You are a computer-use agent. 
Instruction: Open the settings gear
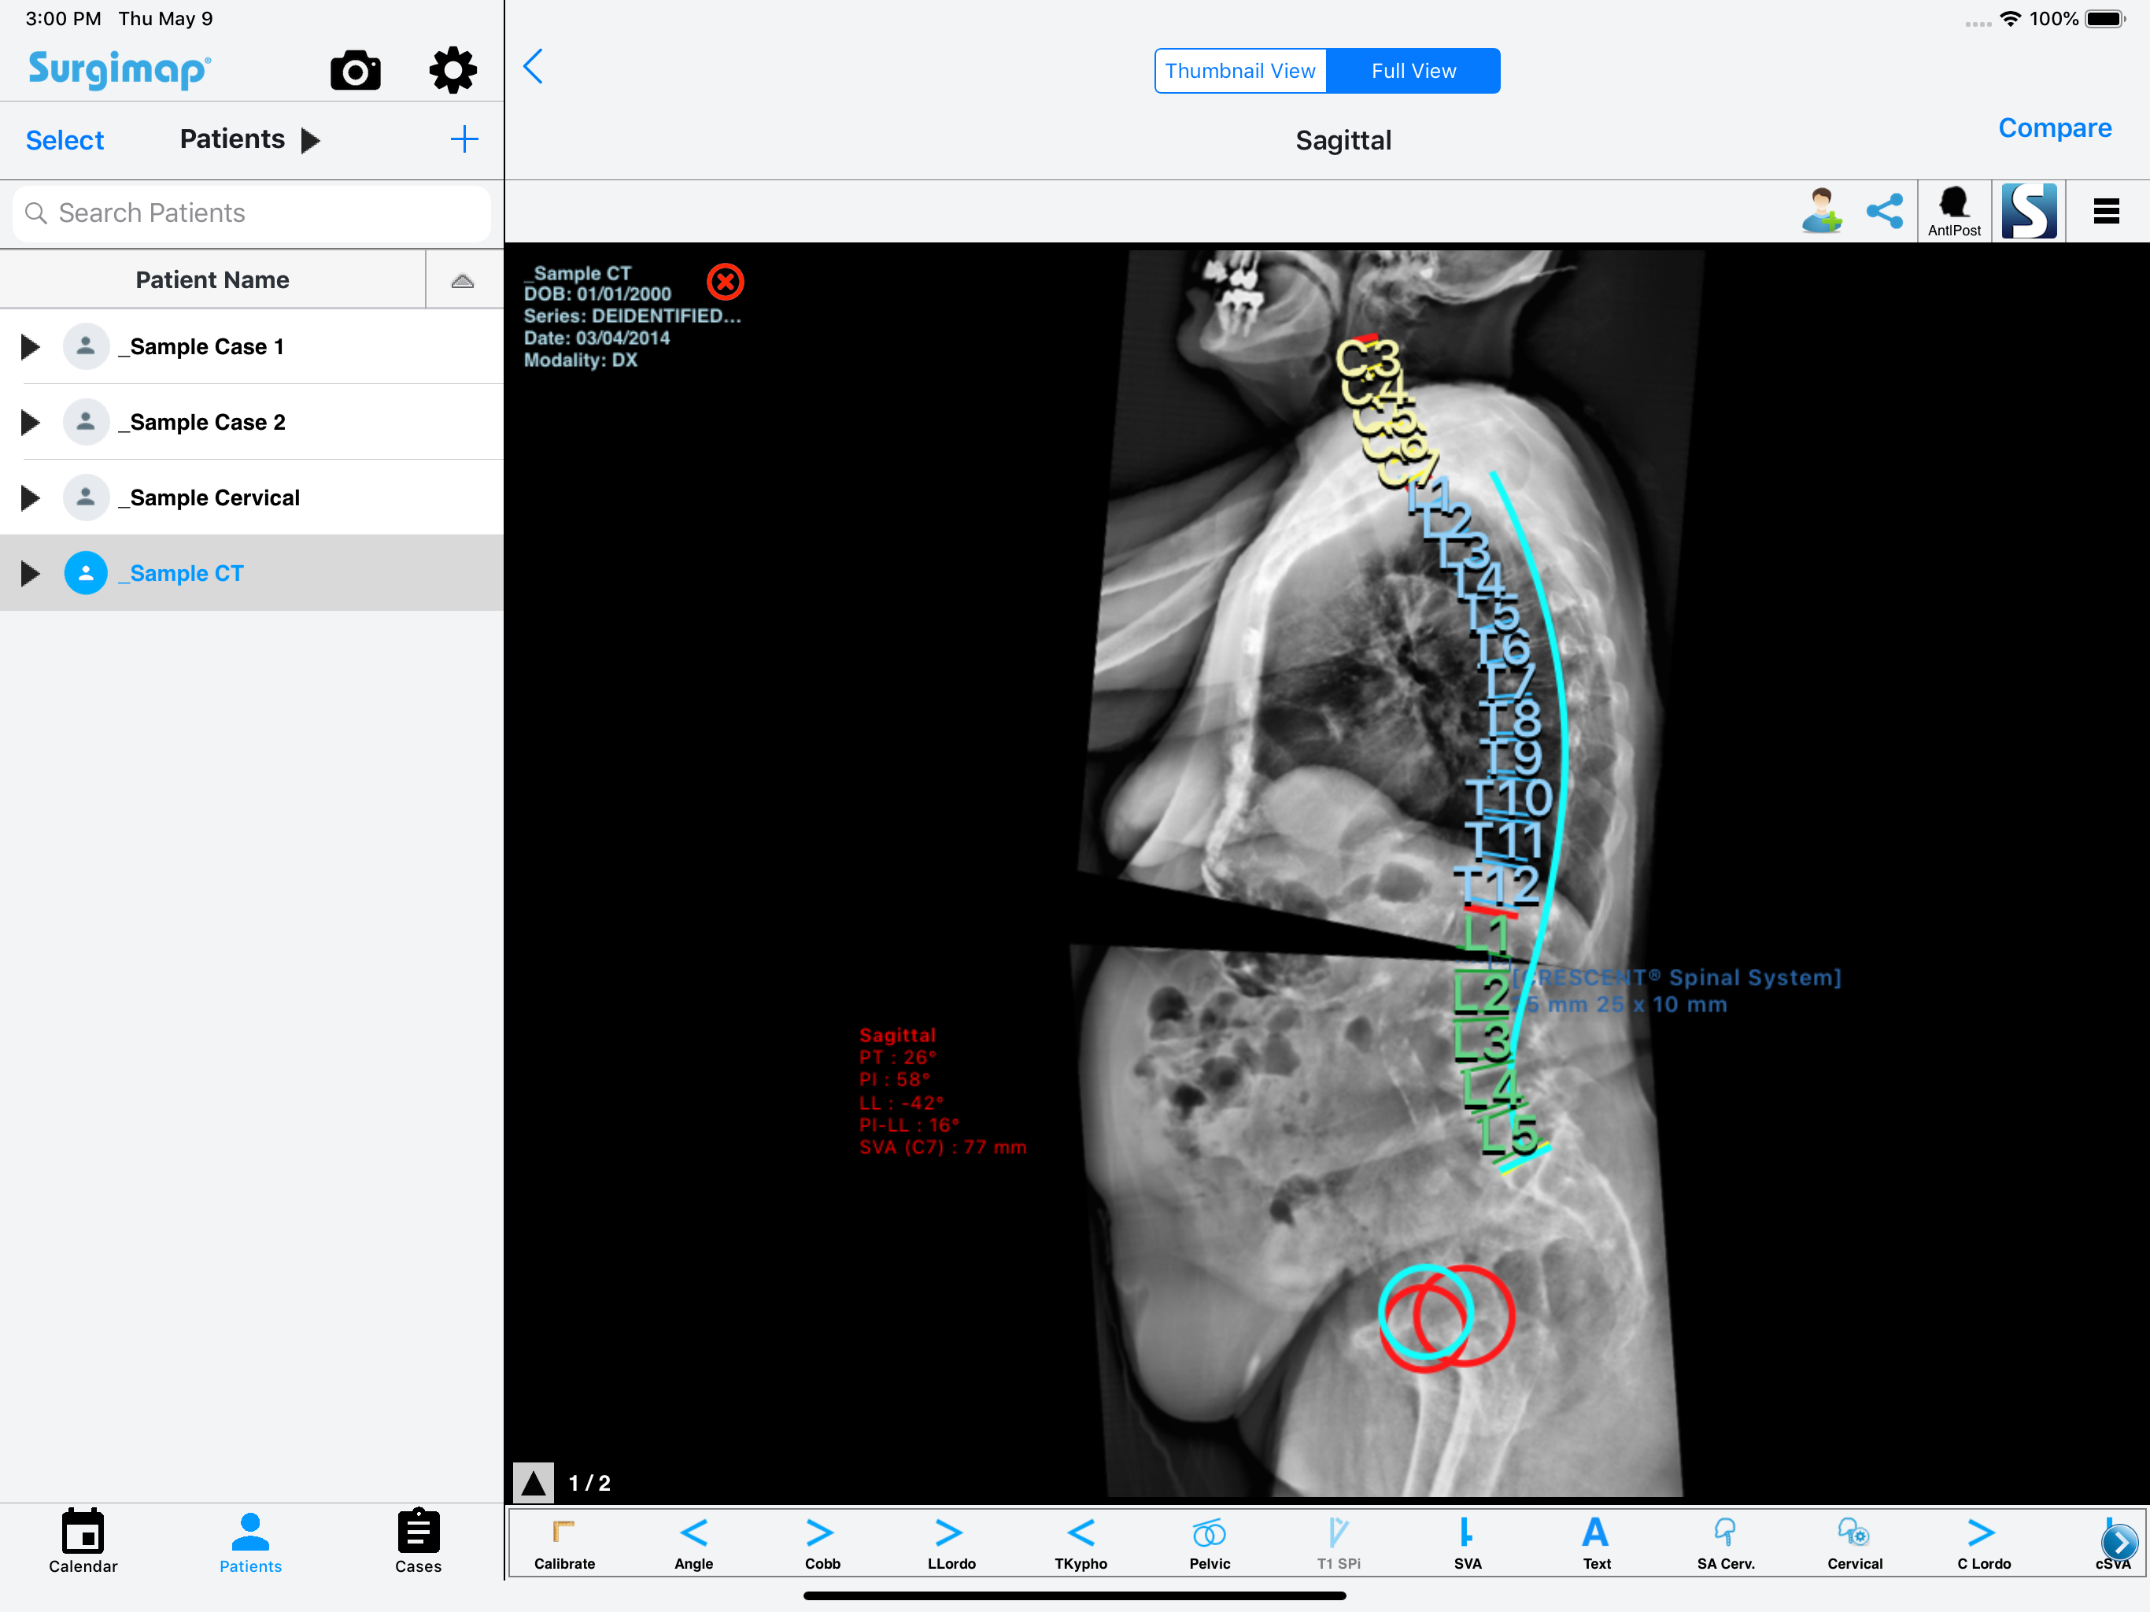pyautogui.click(x=453, y=70)
